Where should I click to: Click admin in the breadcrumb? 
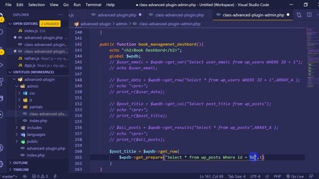122,24
